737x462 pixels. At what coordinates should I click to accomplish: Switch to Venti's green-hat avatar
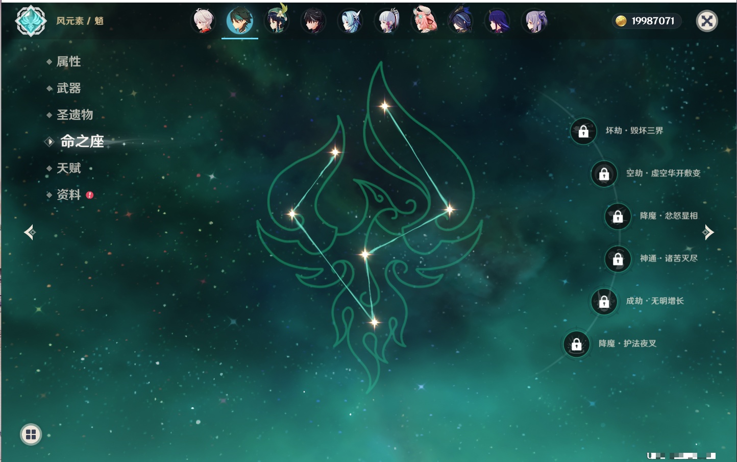pyautogui.click(x=277, y=21)
